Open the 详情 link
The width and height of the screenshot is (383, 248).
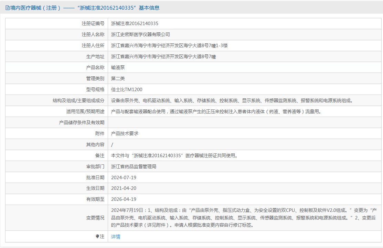pyautogui.click(x=116, y=237)
